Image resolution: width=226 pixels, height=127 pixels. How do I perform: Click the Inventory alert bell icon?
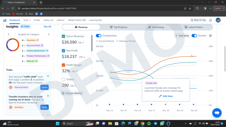pos(11,107)
